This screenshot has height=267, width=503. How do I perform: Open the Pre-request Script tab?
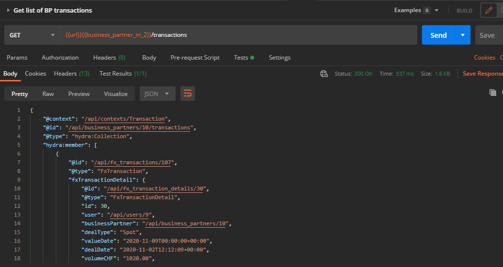coord(195,58)
